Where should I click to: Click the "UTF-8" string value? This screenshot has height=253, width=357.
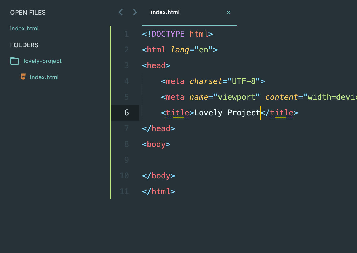point(244,81)
